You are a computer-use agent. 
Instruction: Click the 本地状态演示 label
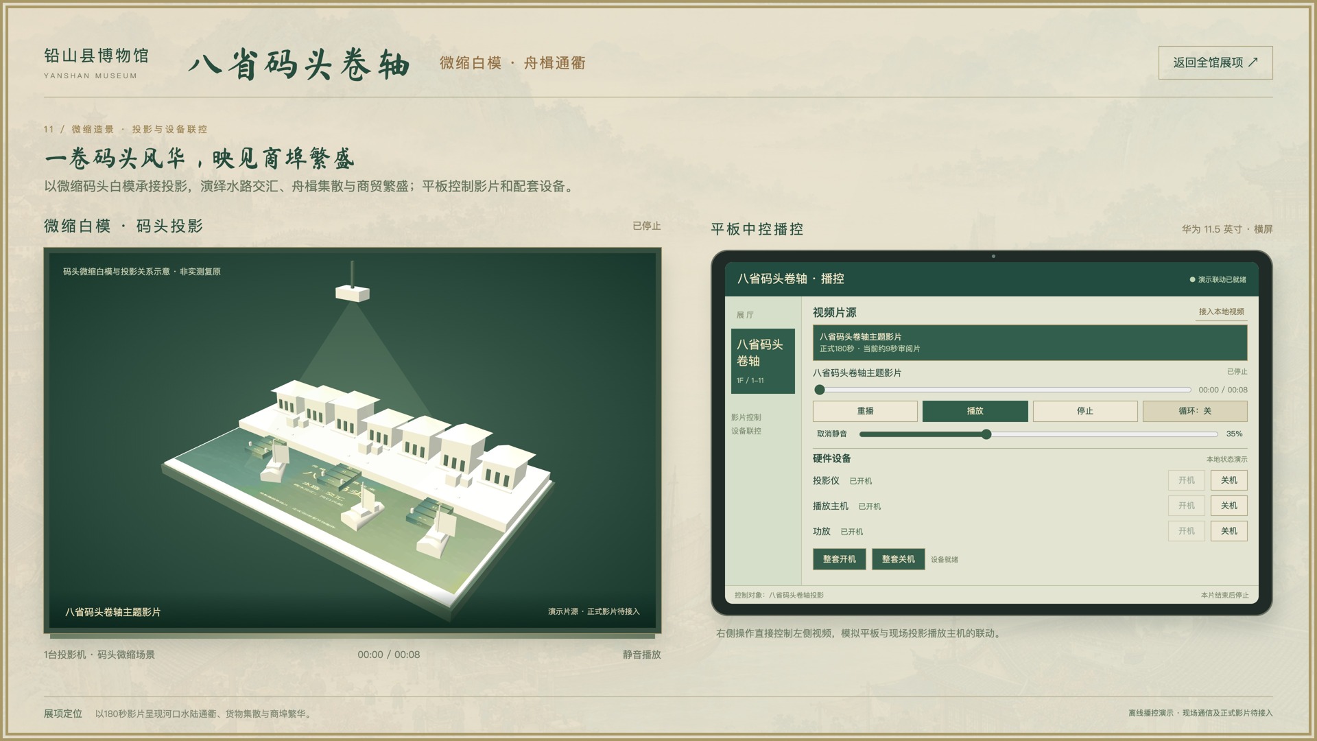1226,459
